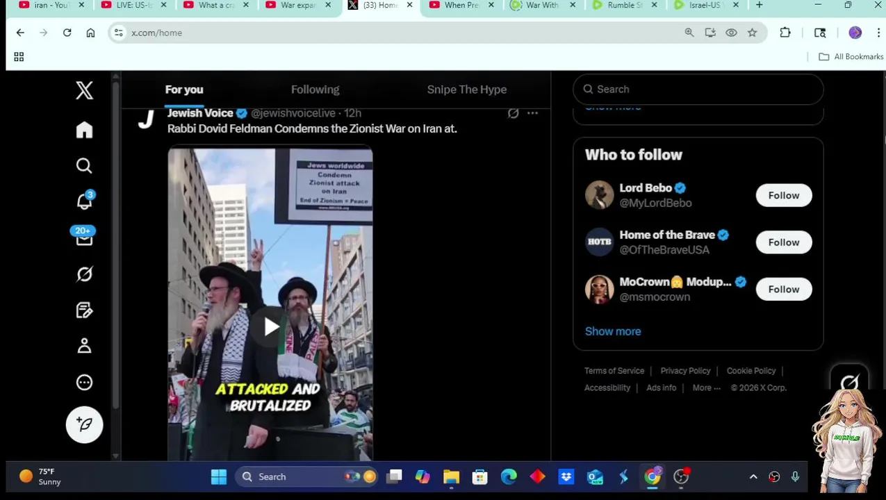Open Privacy Policy link

(x=685, y=371)
